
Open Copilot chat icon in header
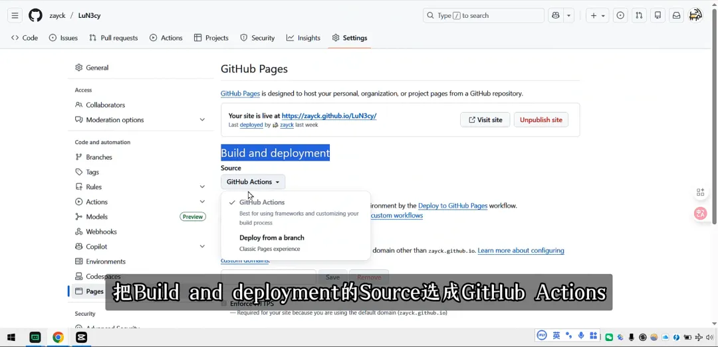556,15
